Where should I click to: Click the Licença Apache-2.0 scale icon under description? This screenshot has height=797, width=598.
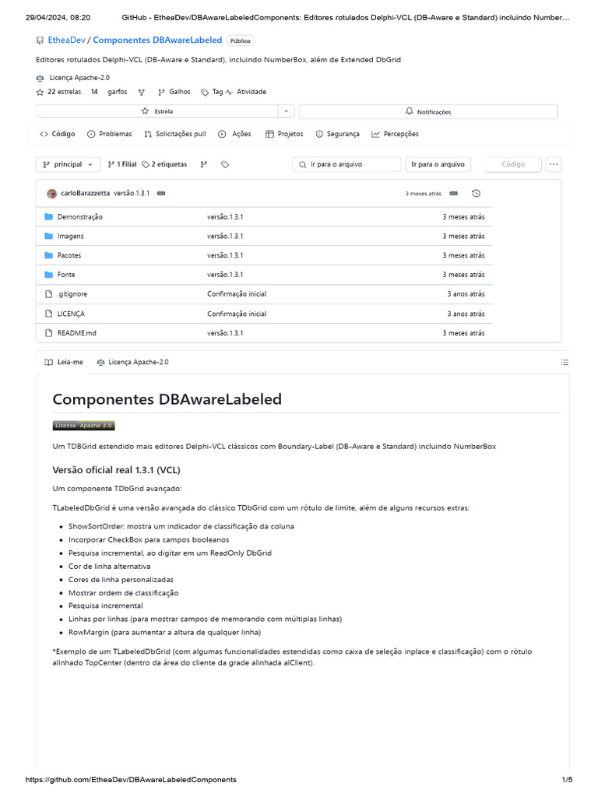(40, 79)
